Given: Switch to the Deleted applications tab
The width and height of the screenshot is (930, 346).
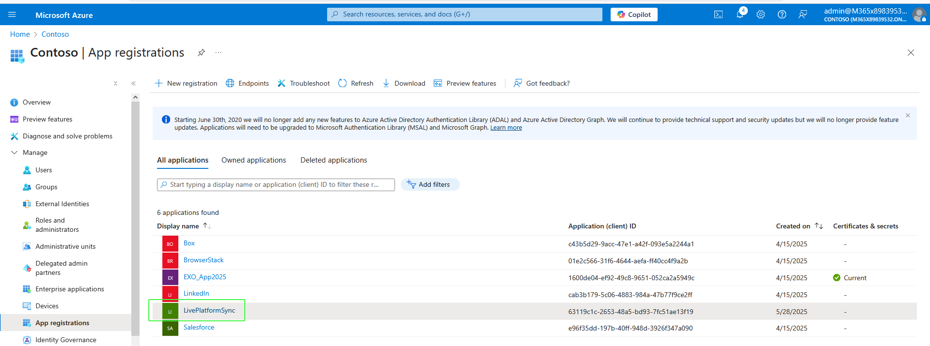Looking at the screenshot, I should pos(333,160).
